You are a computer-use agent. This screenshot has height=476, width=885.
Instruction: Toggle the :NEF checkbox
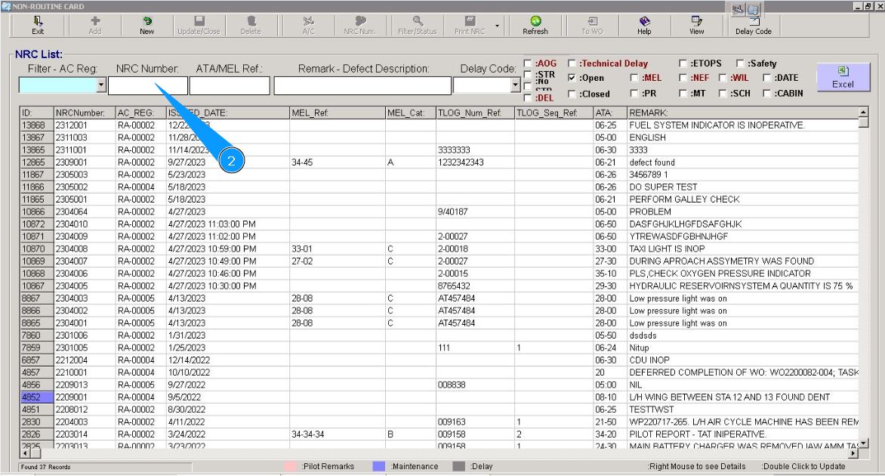pyautogui.click(x=683, y=78)
